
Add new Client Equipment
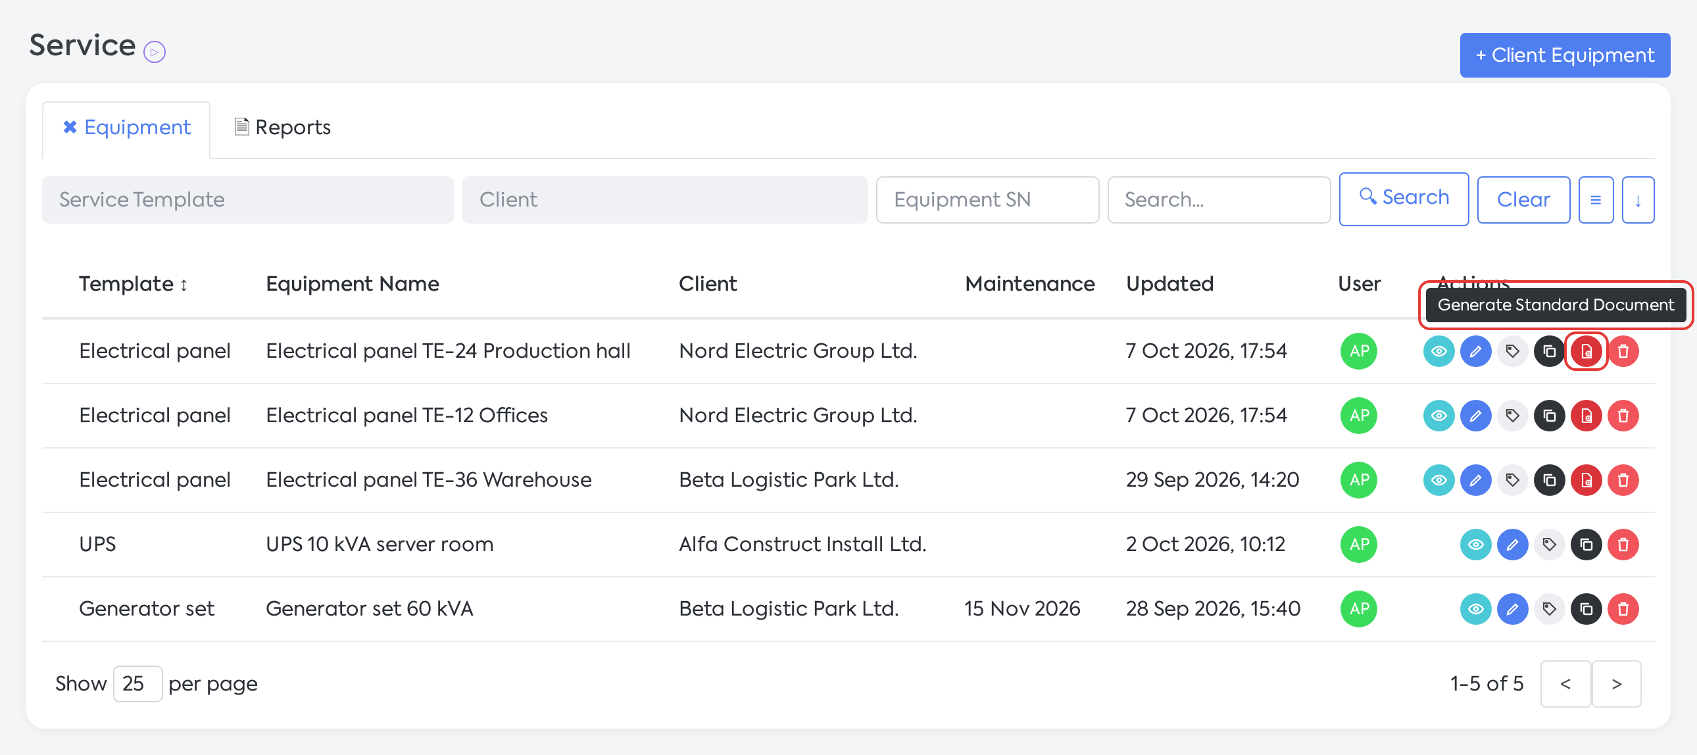(1565, 55)
